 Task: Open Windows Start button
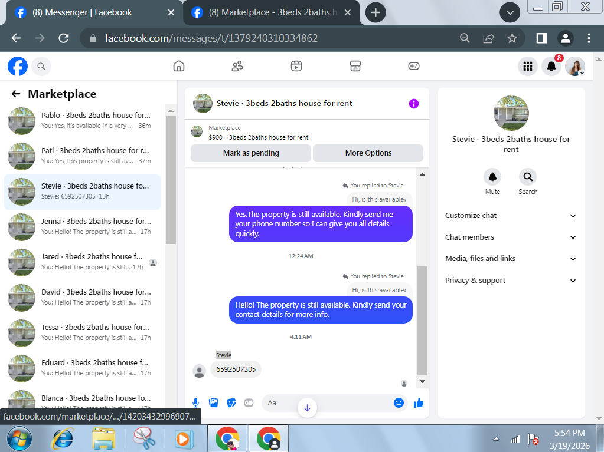[19, 438]
